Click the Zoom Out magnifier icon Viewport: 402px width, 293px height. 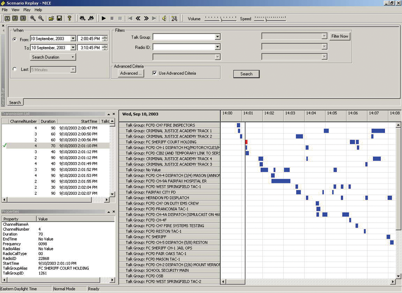coord(41,18)
